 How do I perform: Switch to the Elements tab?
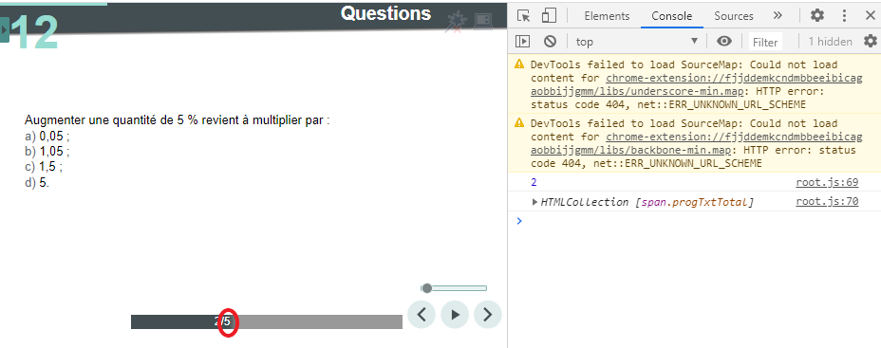pyautogui.click(x=607, y=16)
